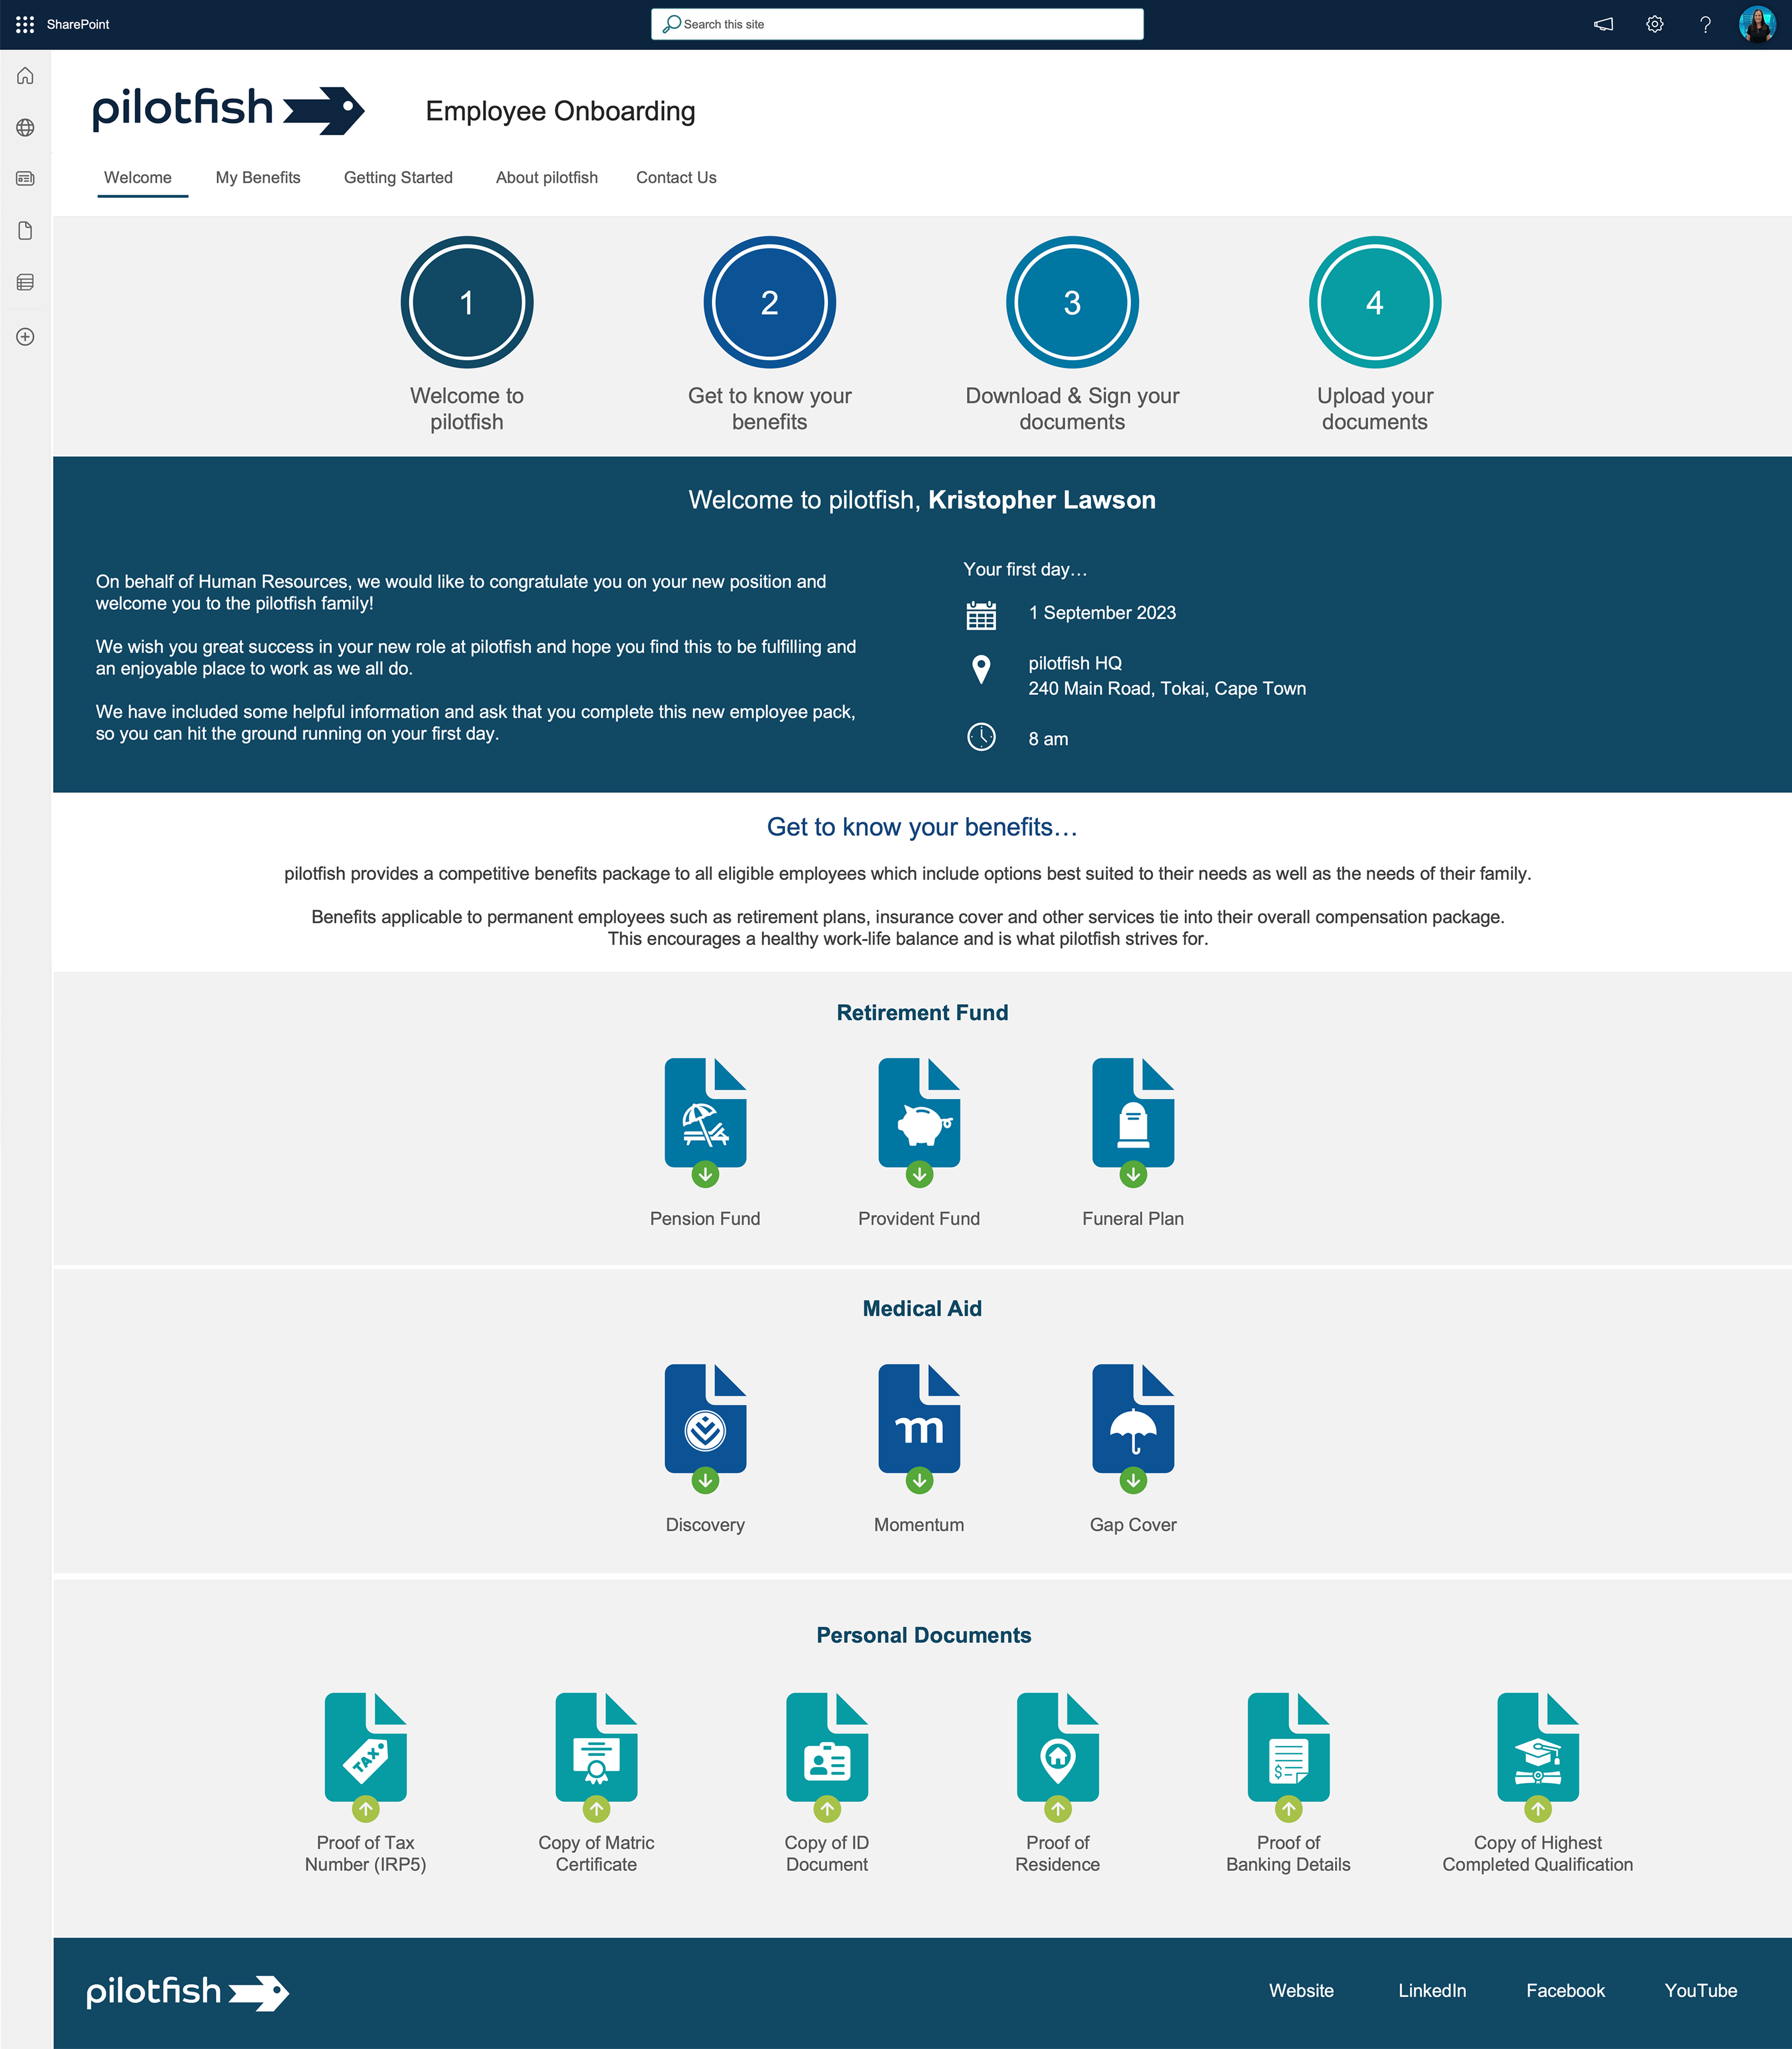Click step 2 circle Get to know benefits
Image resolution: width=1792 pixels, height=2049 pixels.
coord(769,302)
